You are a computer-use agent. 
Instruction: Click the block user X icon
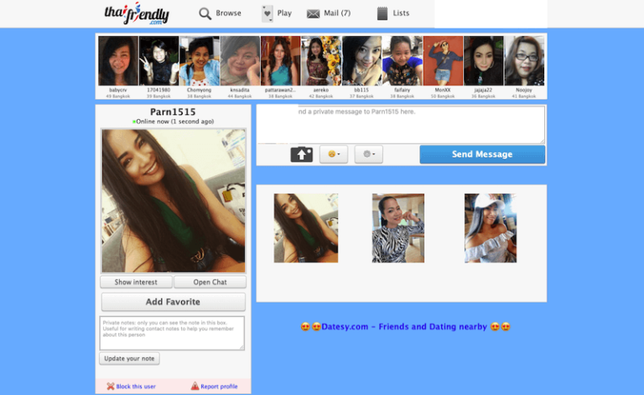110,387
